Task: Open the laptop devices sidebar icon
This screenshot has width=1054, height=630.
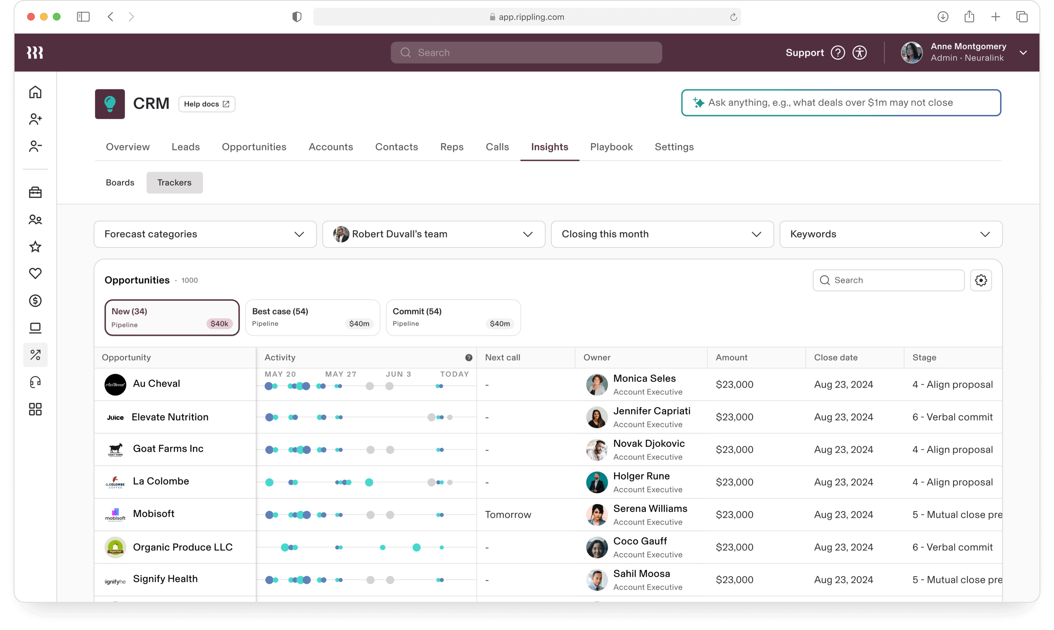Action: tap(35, 328)
